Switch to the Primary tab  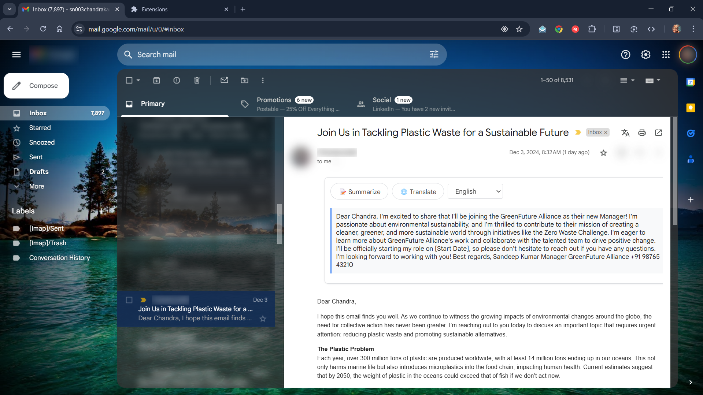(x=175, y=104)
